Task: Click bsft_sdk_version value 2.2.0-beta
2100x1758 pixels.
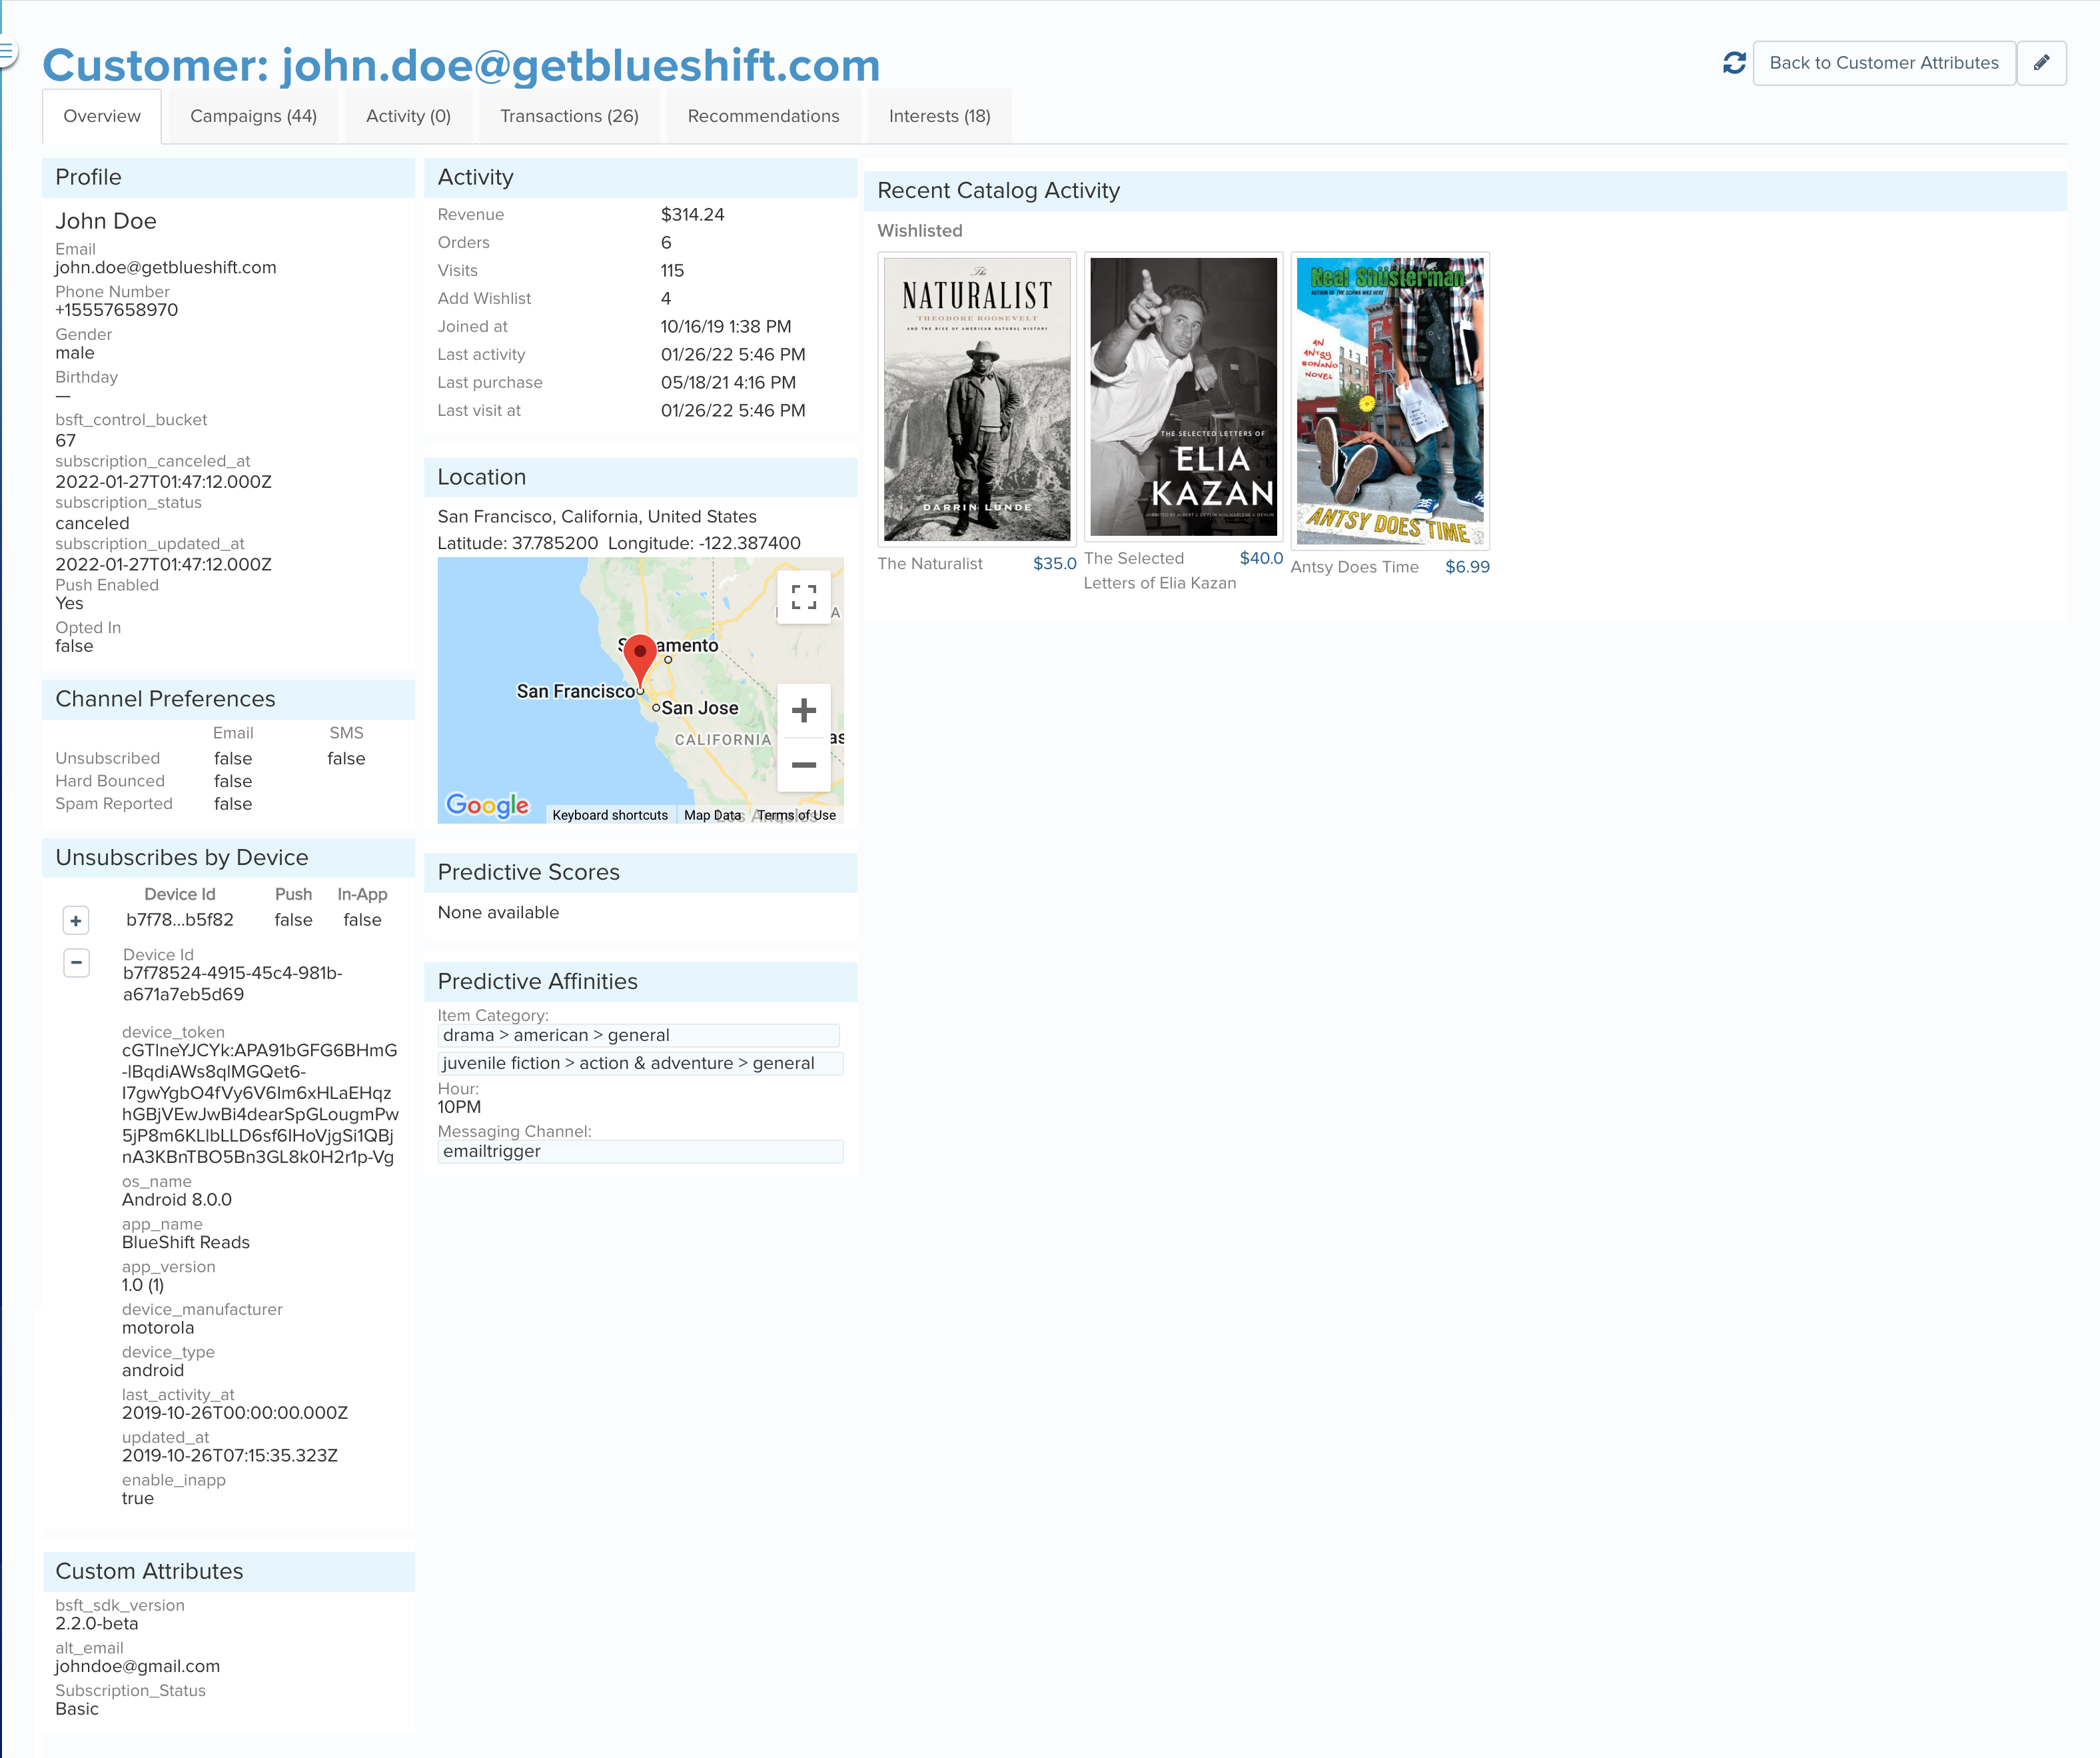Action: pyautogui.click(x=96, y=1624)
